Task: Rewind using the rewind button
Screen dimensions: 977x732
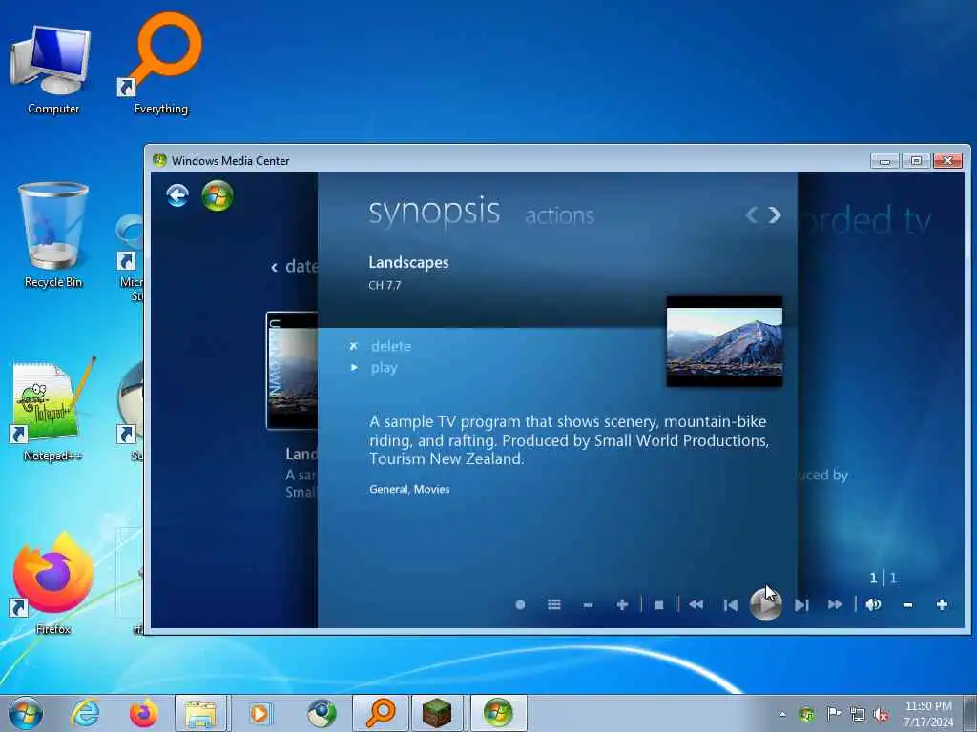Action: 696,604
